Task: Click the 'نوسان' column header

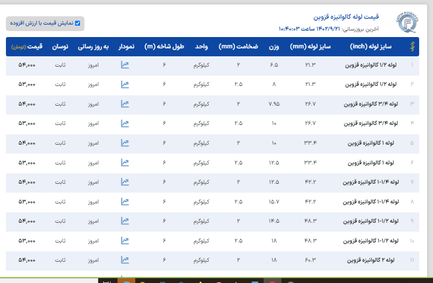Action: click(60, 47)
